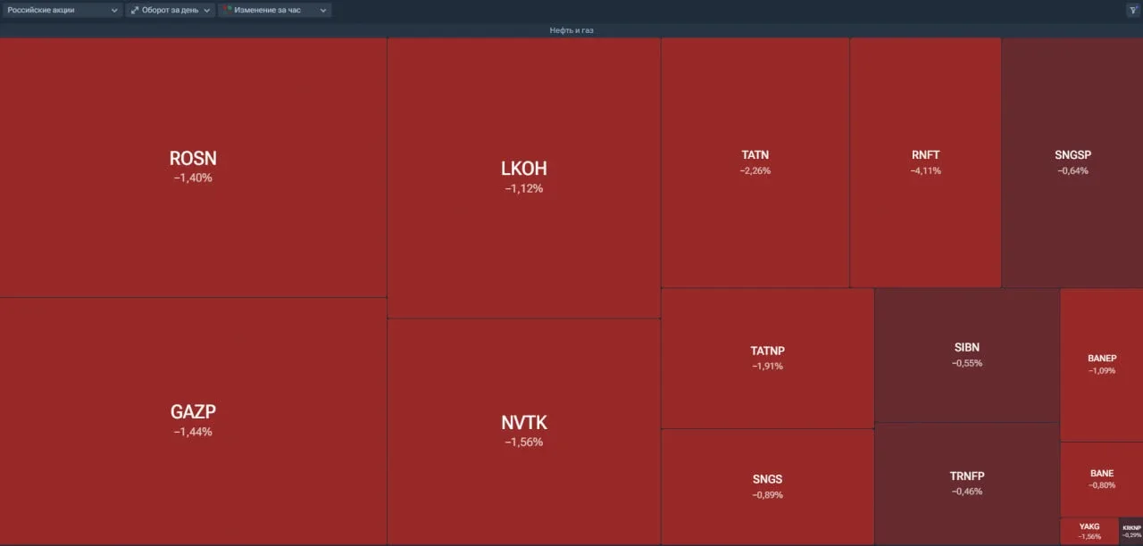This screenshot has width=1143, height=546.
Task: Expand the Изменение за час color dropdown
Action: [274, 10]
